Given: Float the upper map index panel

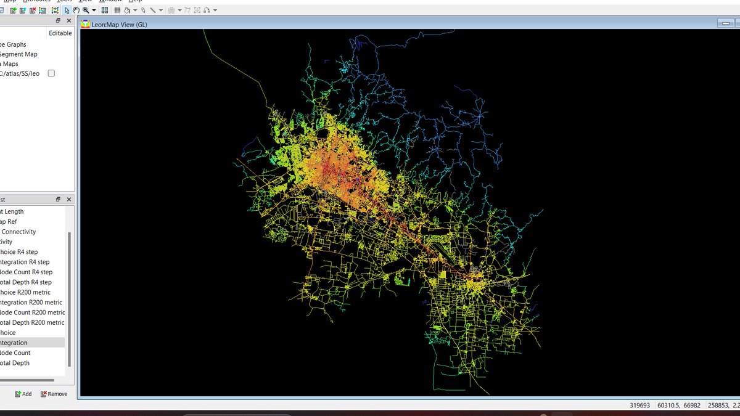Looking at the screenshot, I should [58, 20].
